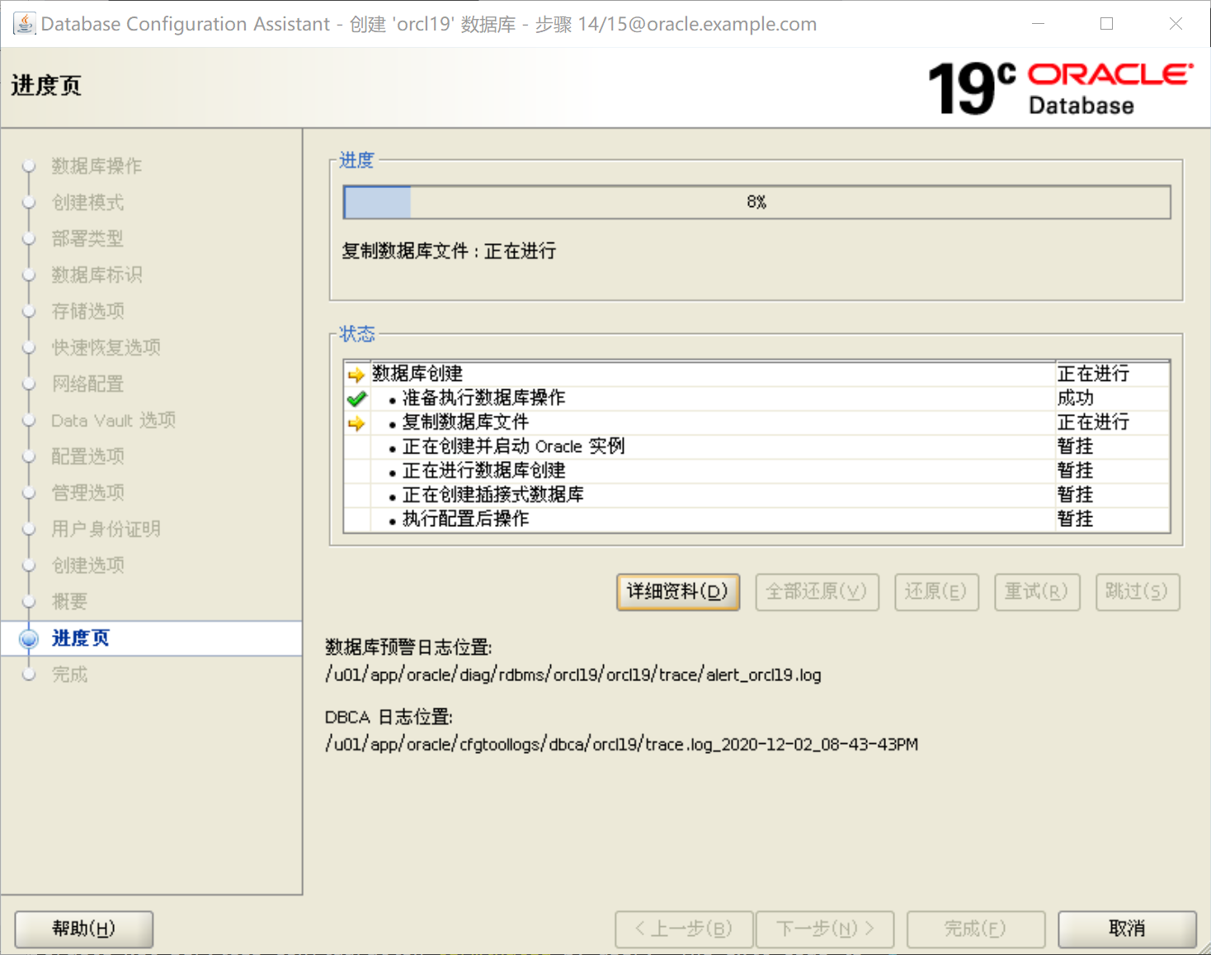Maximize the Database Configuration Assistant window

(x=1107, y=24)
